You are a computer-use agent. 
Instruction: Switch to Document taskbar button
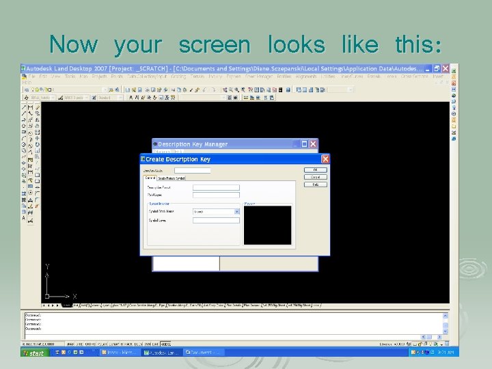(x=204, y=353)
